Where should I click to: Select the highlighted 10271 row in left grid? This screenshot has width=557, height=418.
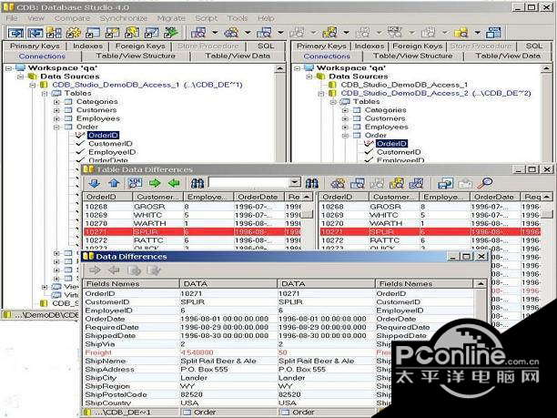click(x=192, y=231)
